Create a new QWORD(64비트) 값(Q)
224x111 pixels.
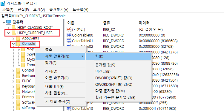118,85
